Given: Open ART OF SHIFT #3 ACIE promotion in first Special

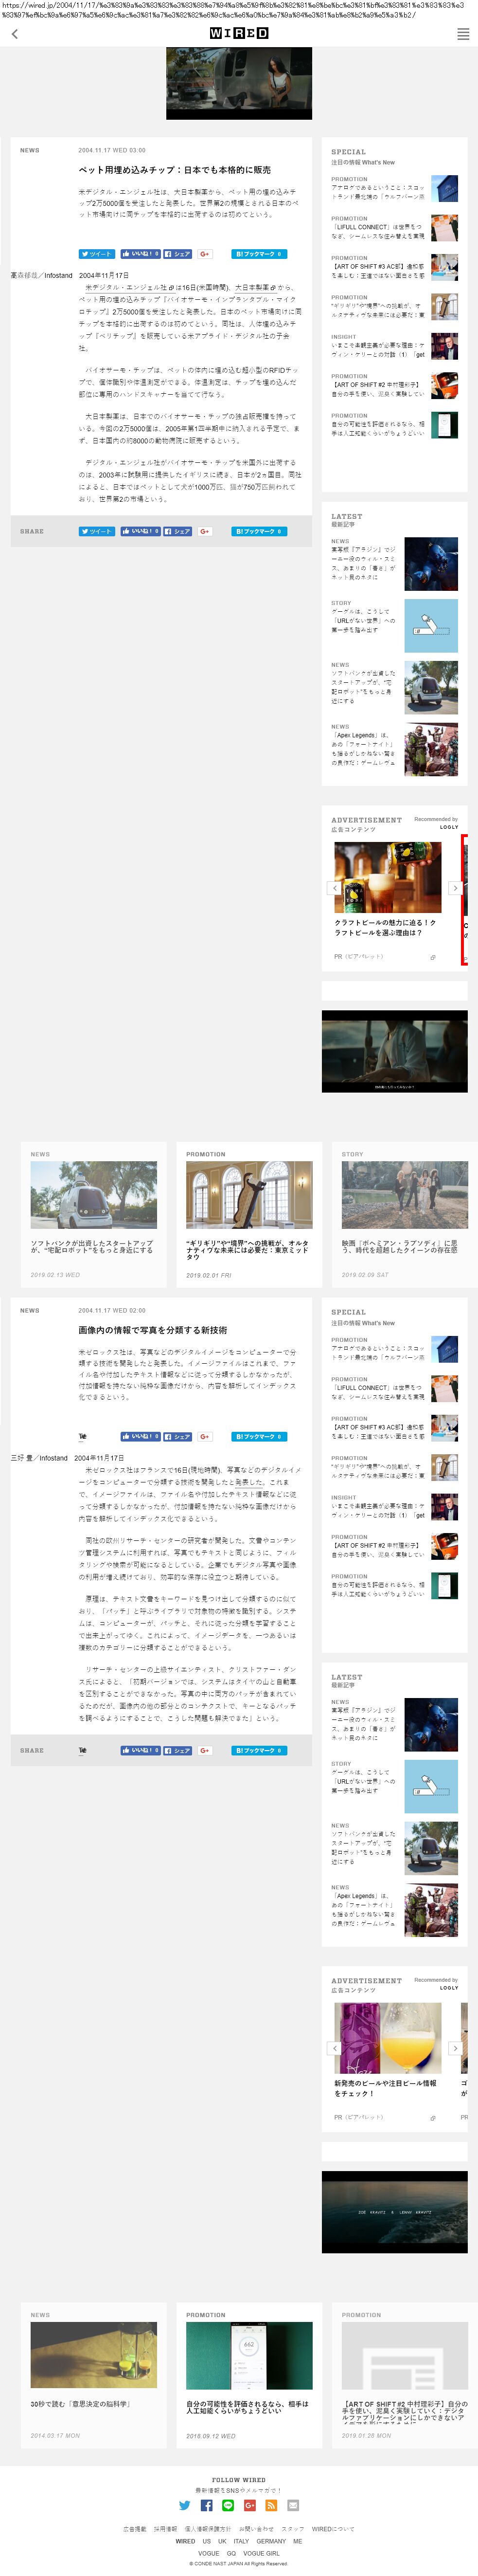Looking at the screenshot, I should click(395, 267).
